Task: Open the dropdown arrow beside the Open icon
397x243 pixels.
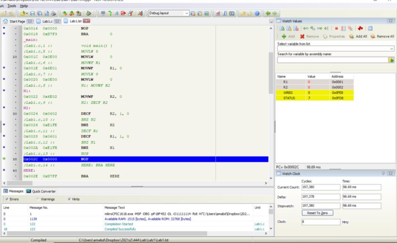Action: pos(27,13)
